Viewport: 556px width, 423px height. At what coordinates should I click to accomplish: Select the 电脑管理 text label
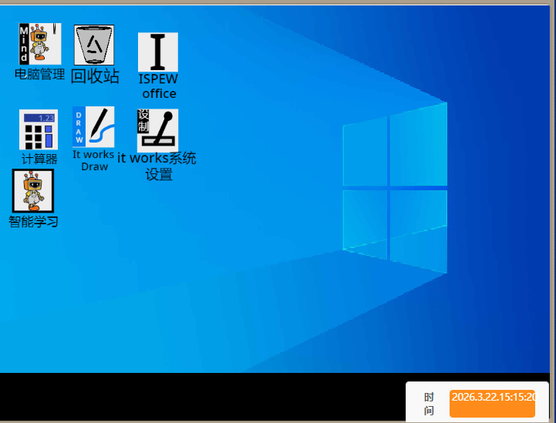click(x=39, y=75)
